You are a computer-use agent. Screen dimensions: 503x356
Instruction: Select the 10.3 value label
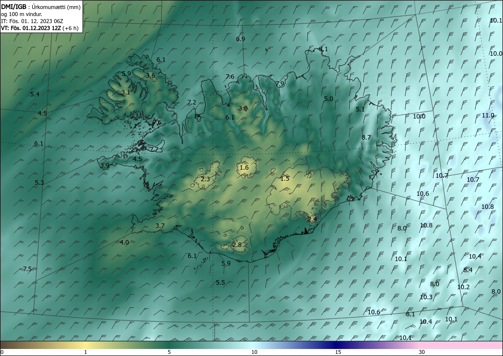coord(426,297)
